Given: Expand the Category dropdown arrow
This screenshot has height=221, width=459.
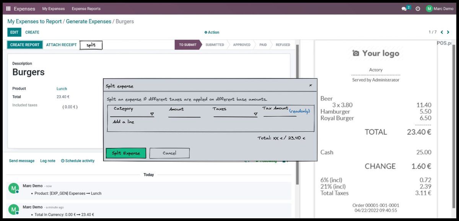Looking at the screenshot, I should click(x=152, y=114).
